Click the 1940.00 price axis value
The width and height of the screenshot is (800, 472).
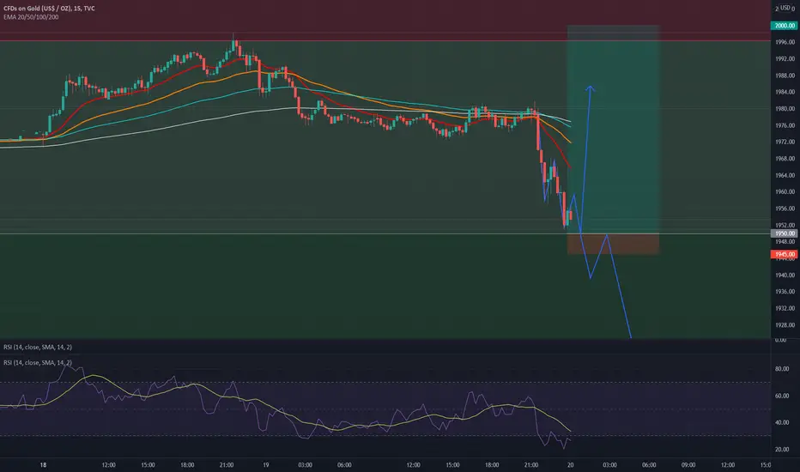[x=785, y=275]
